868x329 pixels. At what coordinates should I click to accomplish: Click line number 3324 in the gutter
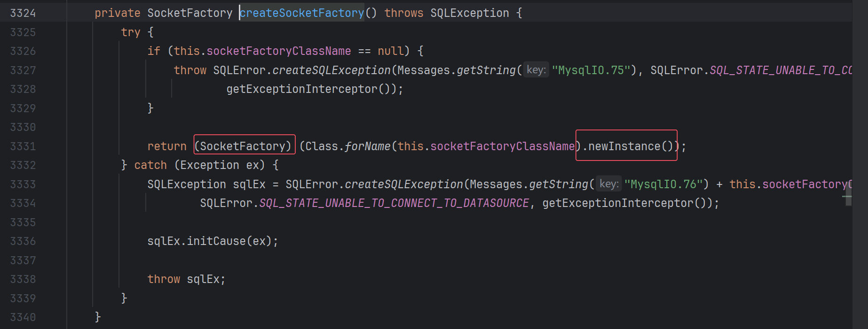(x=23, y=13)
